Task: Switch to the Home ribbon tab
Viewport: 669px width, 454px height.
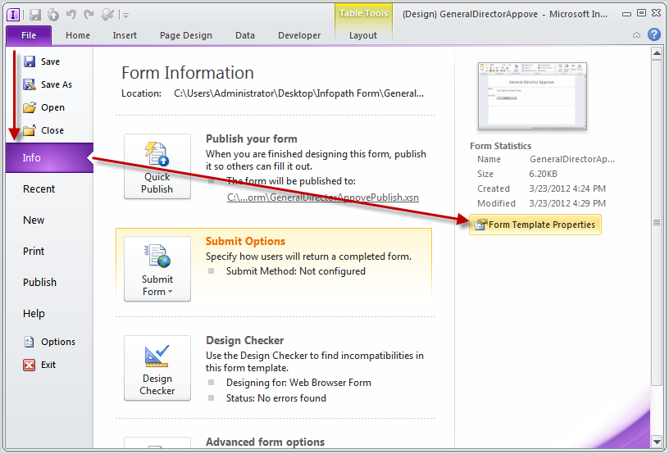Action: [x=78, y=35]
